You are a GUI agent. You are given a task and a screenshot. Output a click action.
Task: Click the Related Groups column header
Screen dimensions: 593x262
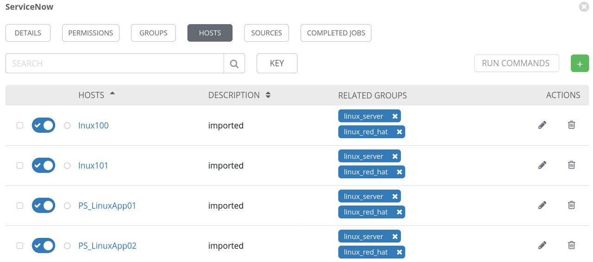click(x=372, y=96)
